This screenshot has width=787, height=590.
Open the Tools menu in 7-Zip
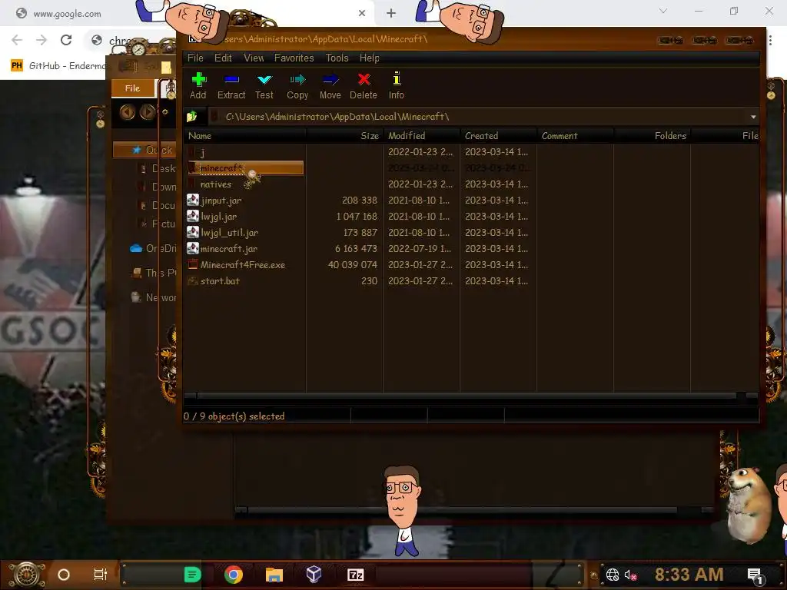[x=337, y=58]
